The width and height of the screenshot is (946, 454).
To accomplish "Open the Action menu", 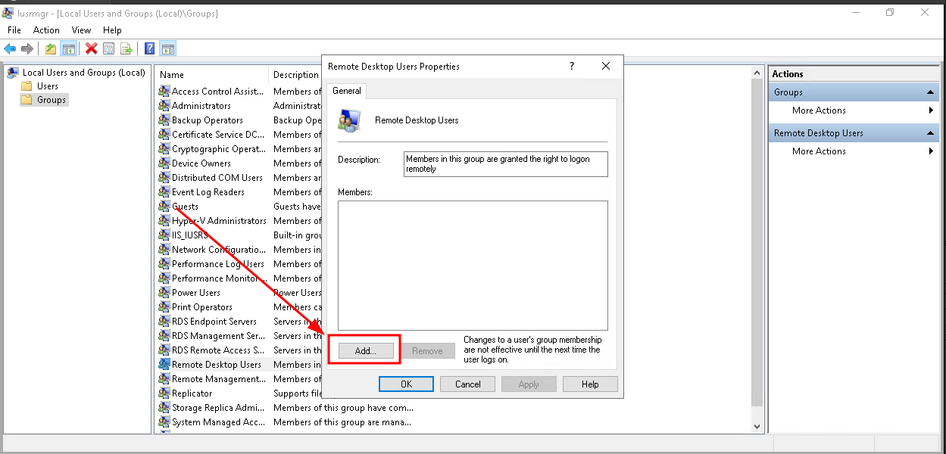I will point(46,30).
